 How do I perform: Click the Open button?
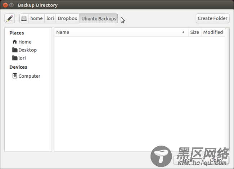point(216,160)
